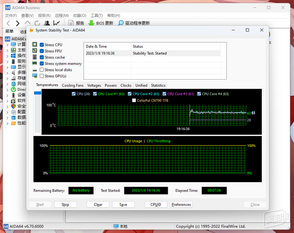The image size is (294, 233).
Task: Click the Up arrow toolbar icon
Action: pyautogui.click(x=28, y=23)
